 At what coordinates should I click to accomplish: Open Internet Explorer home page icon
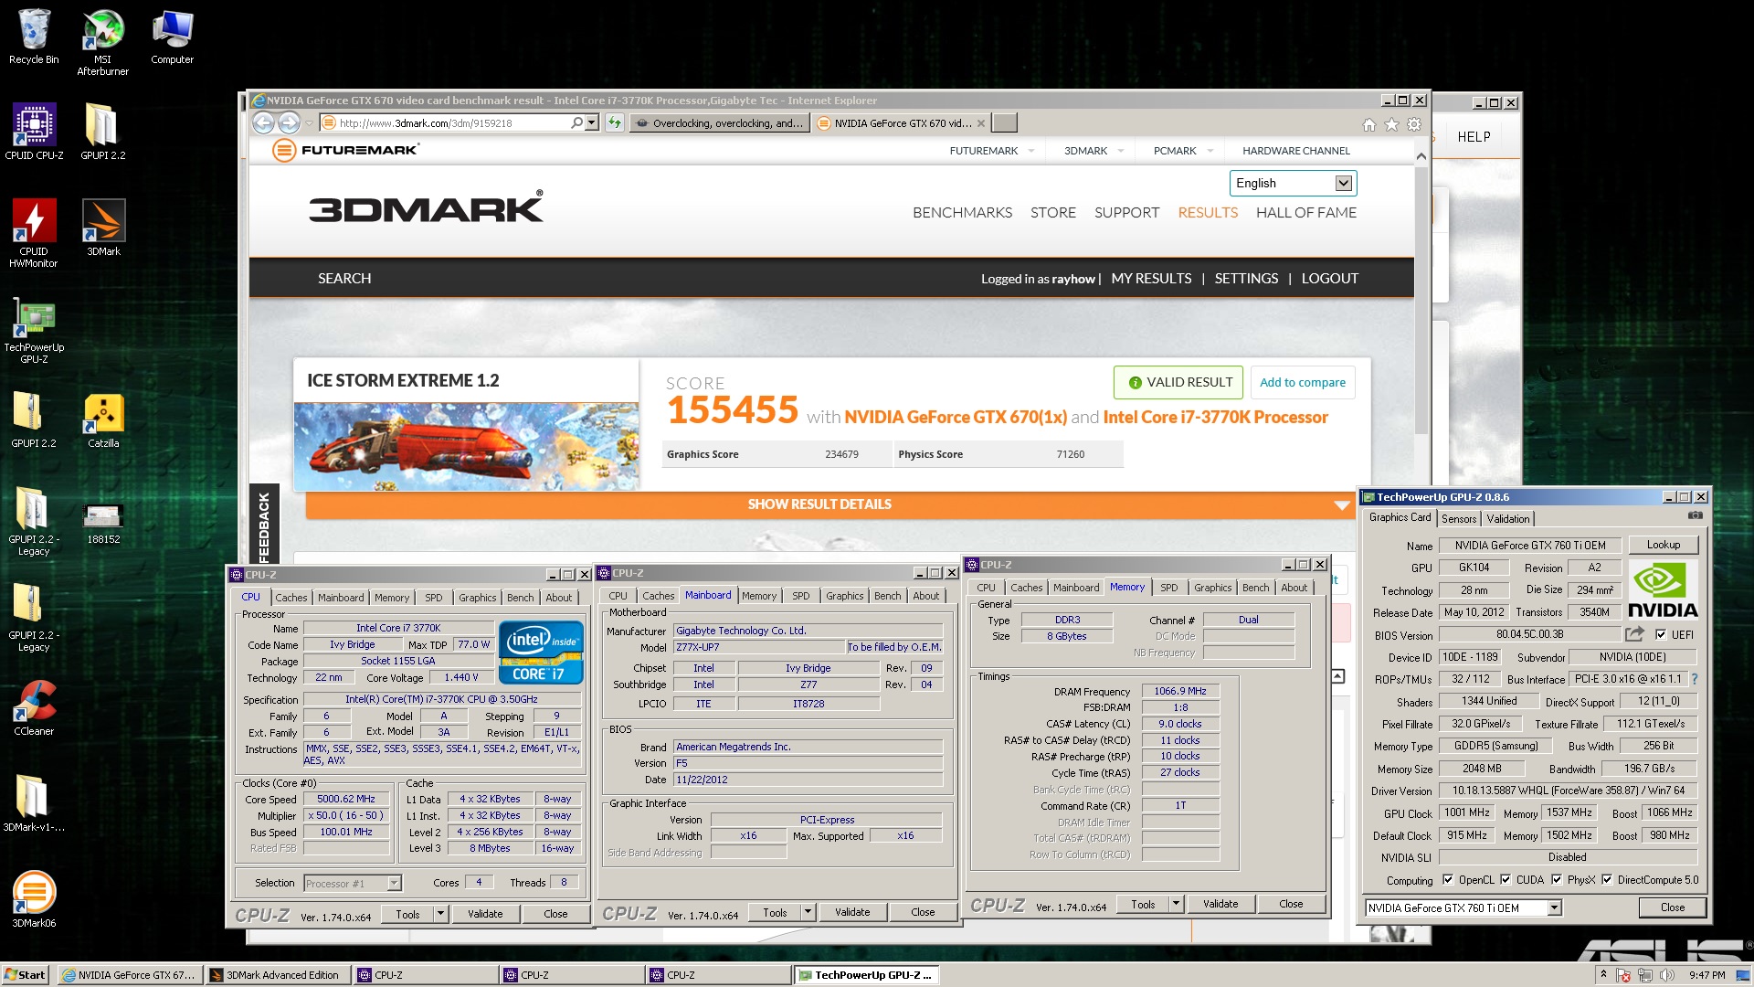point(1368,124)
